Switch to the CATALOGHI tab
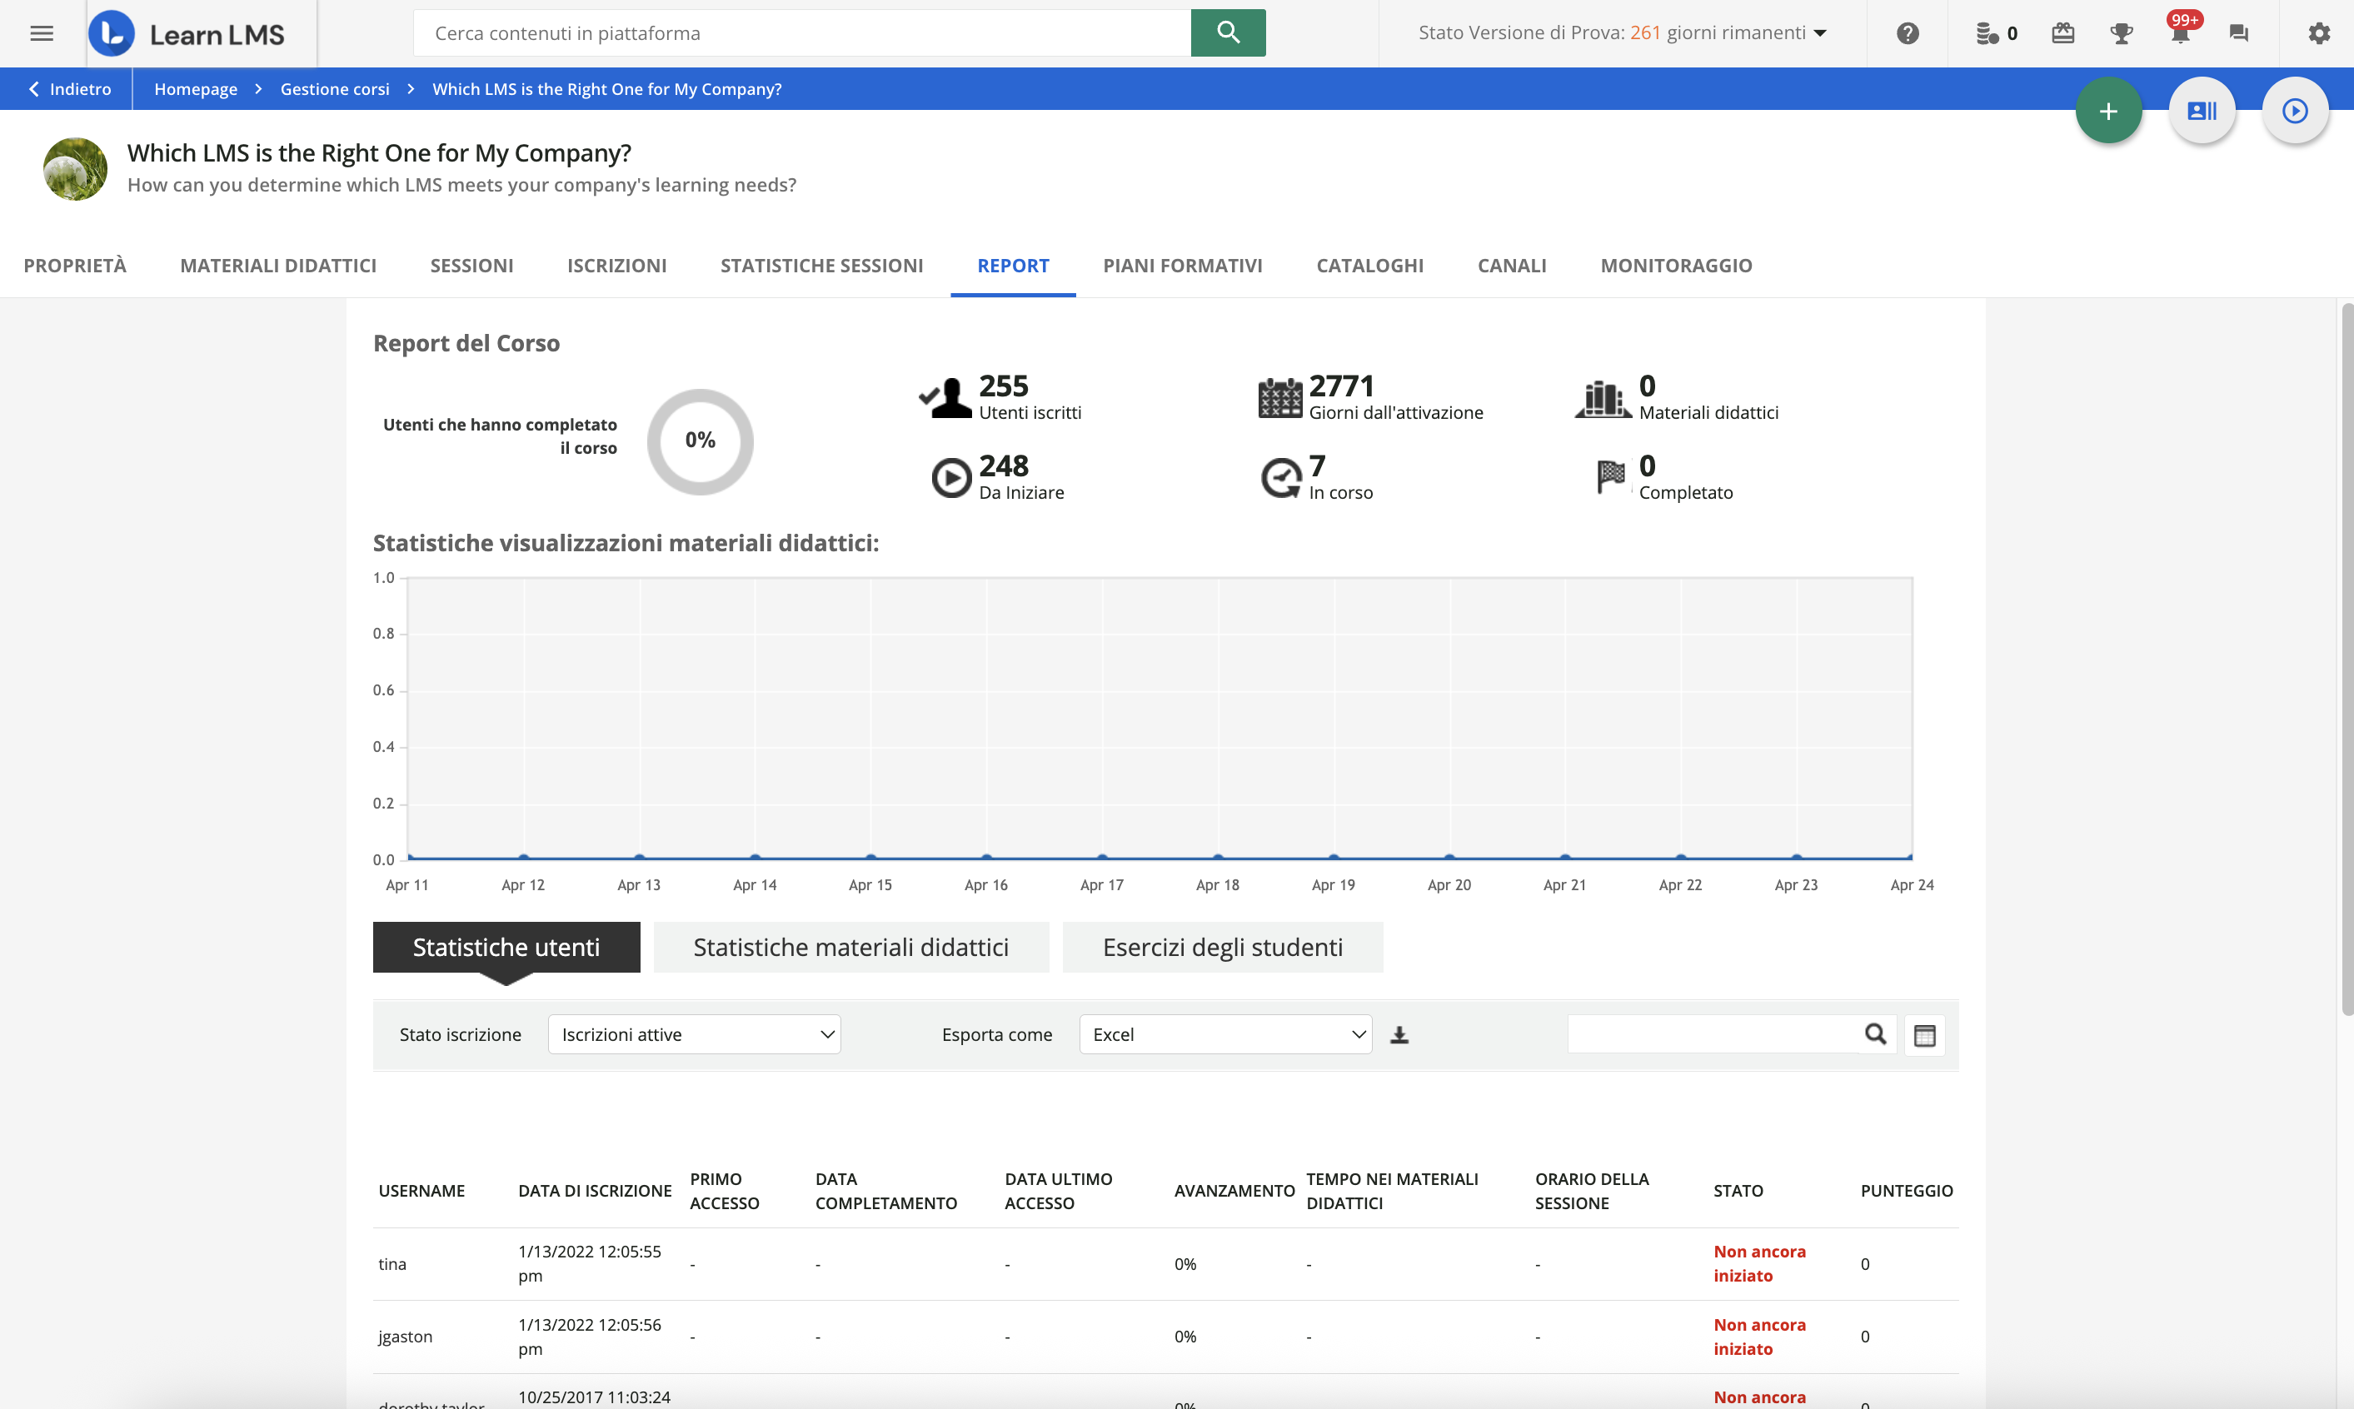Viewport: 2354px width, 1409px height. point(1369,266)
